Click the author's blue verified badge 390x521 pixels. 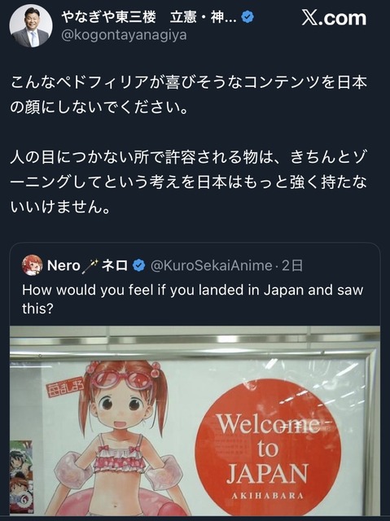248,17
